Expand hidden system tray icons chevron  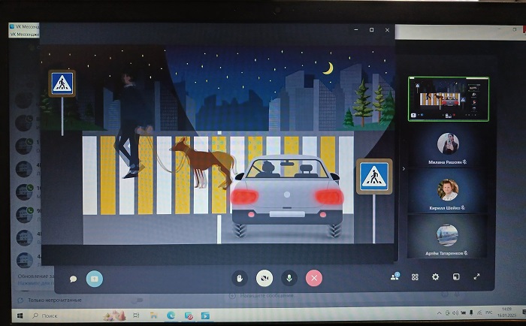click(x=439, y=313)
